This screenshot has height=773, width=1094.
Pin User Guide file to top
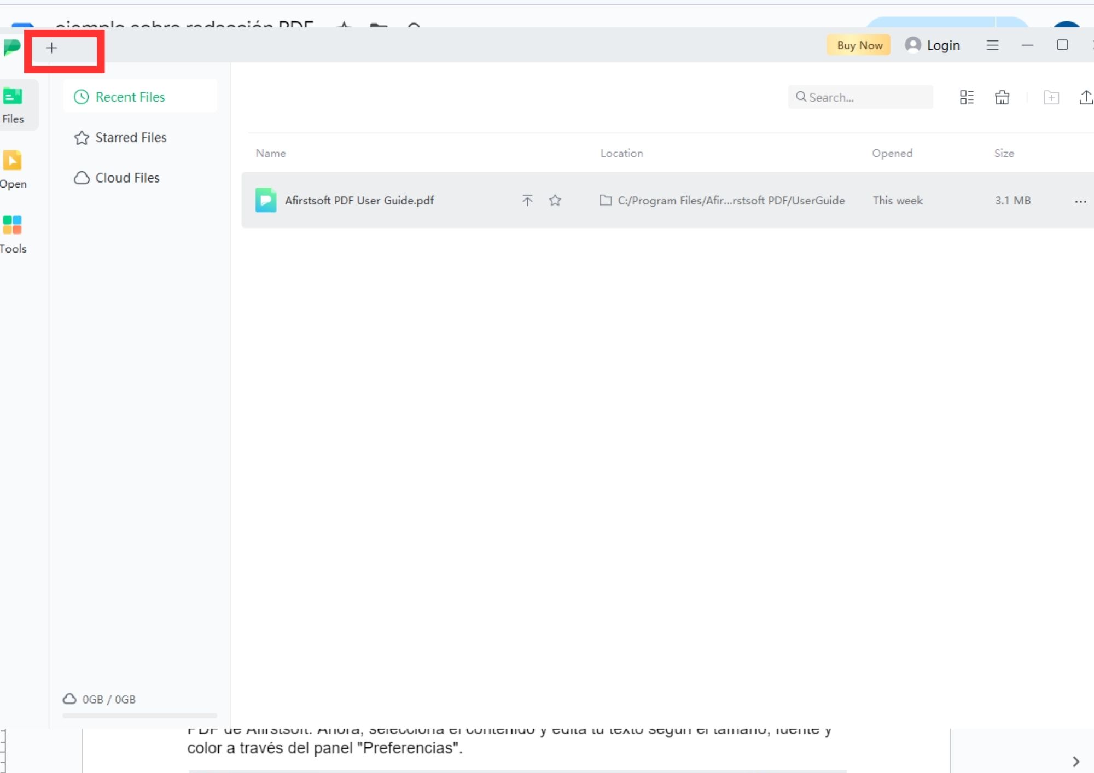coord(527,200)
